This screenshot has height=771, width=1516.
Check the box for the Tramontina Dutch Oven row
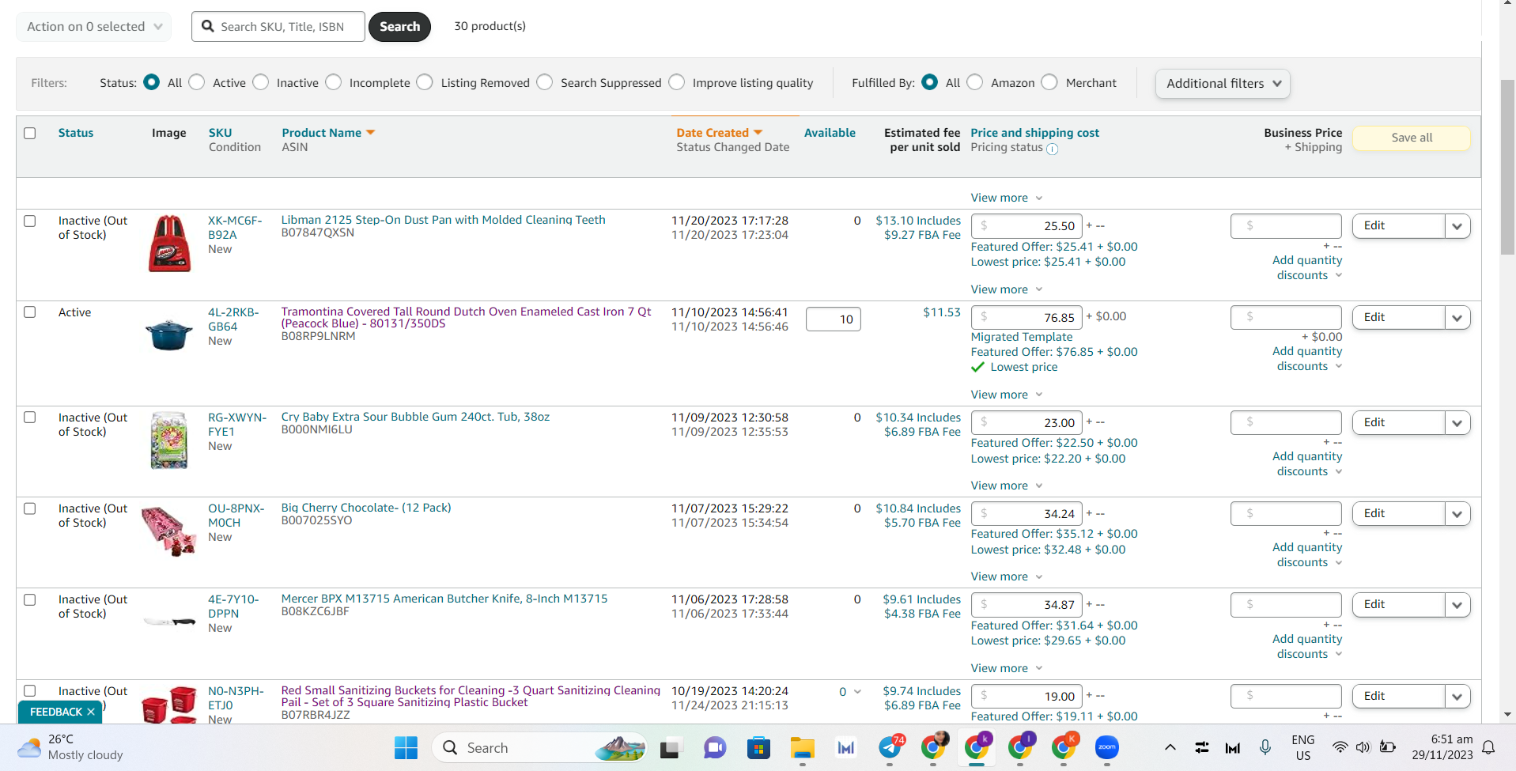point(30,312)
